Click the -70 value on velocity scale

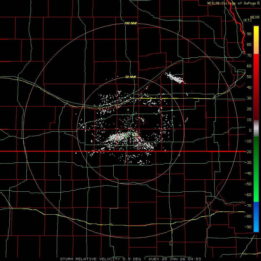click(248, 205)
